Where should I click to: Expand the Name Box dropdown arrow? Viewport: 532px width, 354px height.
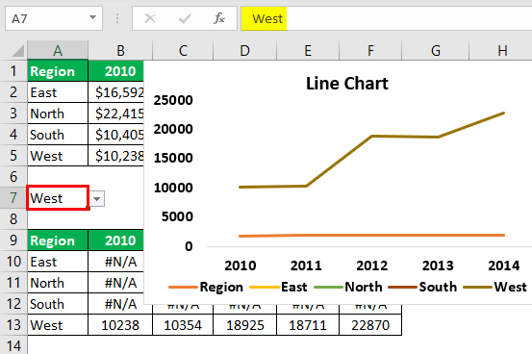[92, 17]
